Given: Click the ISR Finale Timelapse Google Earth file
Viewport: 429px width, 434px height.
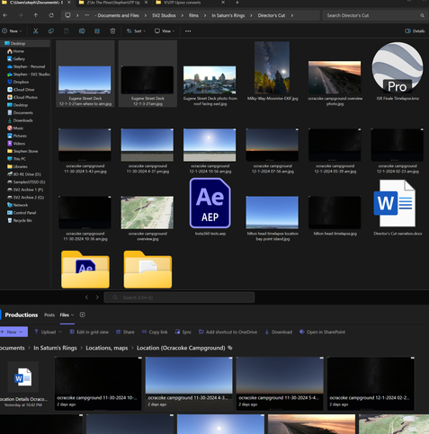Looking at the screenshot, I should 398,71.
